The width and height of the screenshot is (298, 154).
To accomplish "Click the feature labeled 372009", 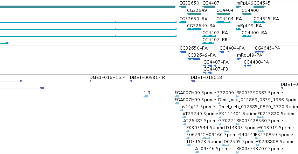I will tap(226, 93).
